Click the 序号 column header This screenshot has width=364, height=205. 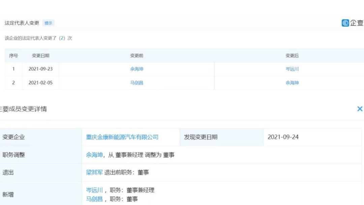(13, 56)
